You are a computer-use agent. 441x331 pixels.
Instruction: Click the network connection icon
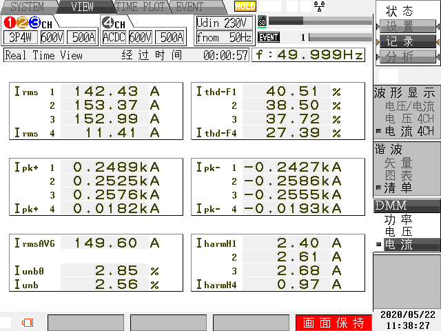pyautogui.click(x=319, y=6)
